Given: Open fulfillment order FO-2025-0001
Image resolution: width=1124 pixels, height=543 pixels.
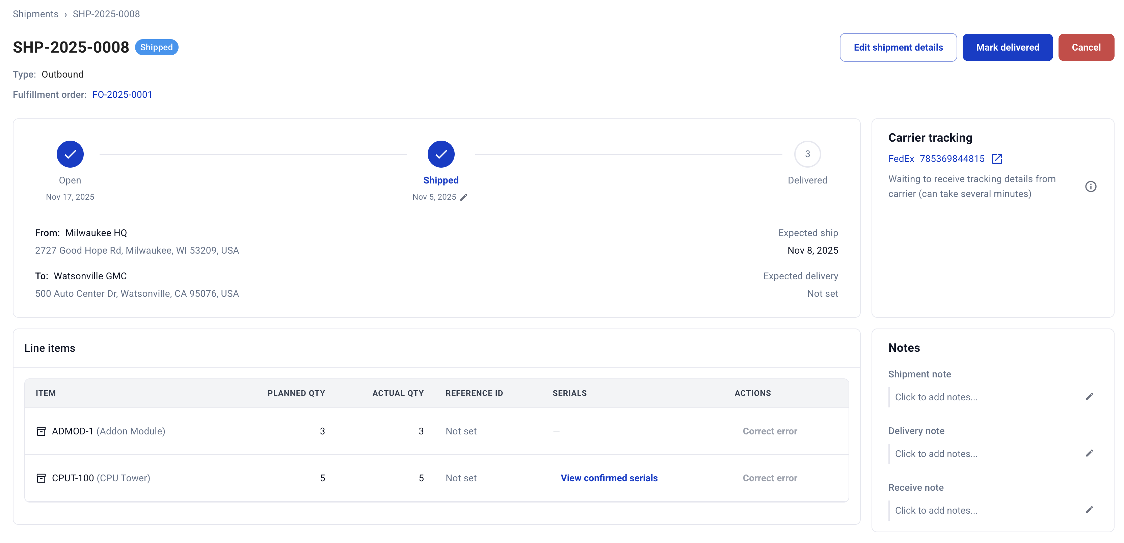Looking at the screenshot, I should coord(122,94).
